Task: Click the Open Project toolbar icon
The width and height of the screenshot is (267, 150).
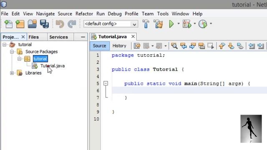Action: [32, 24]
